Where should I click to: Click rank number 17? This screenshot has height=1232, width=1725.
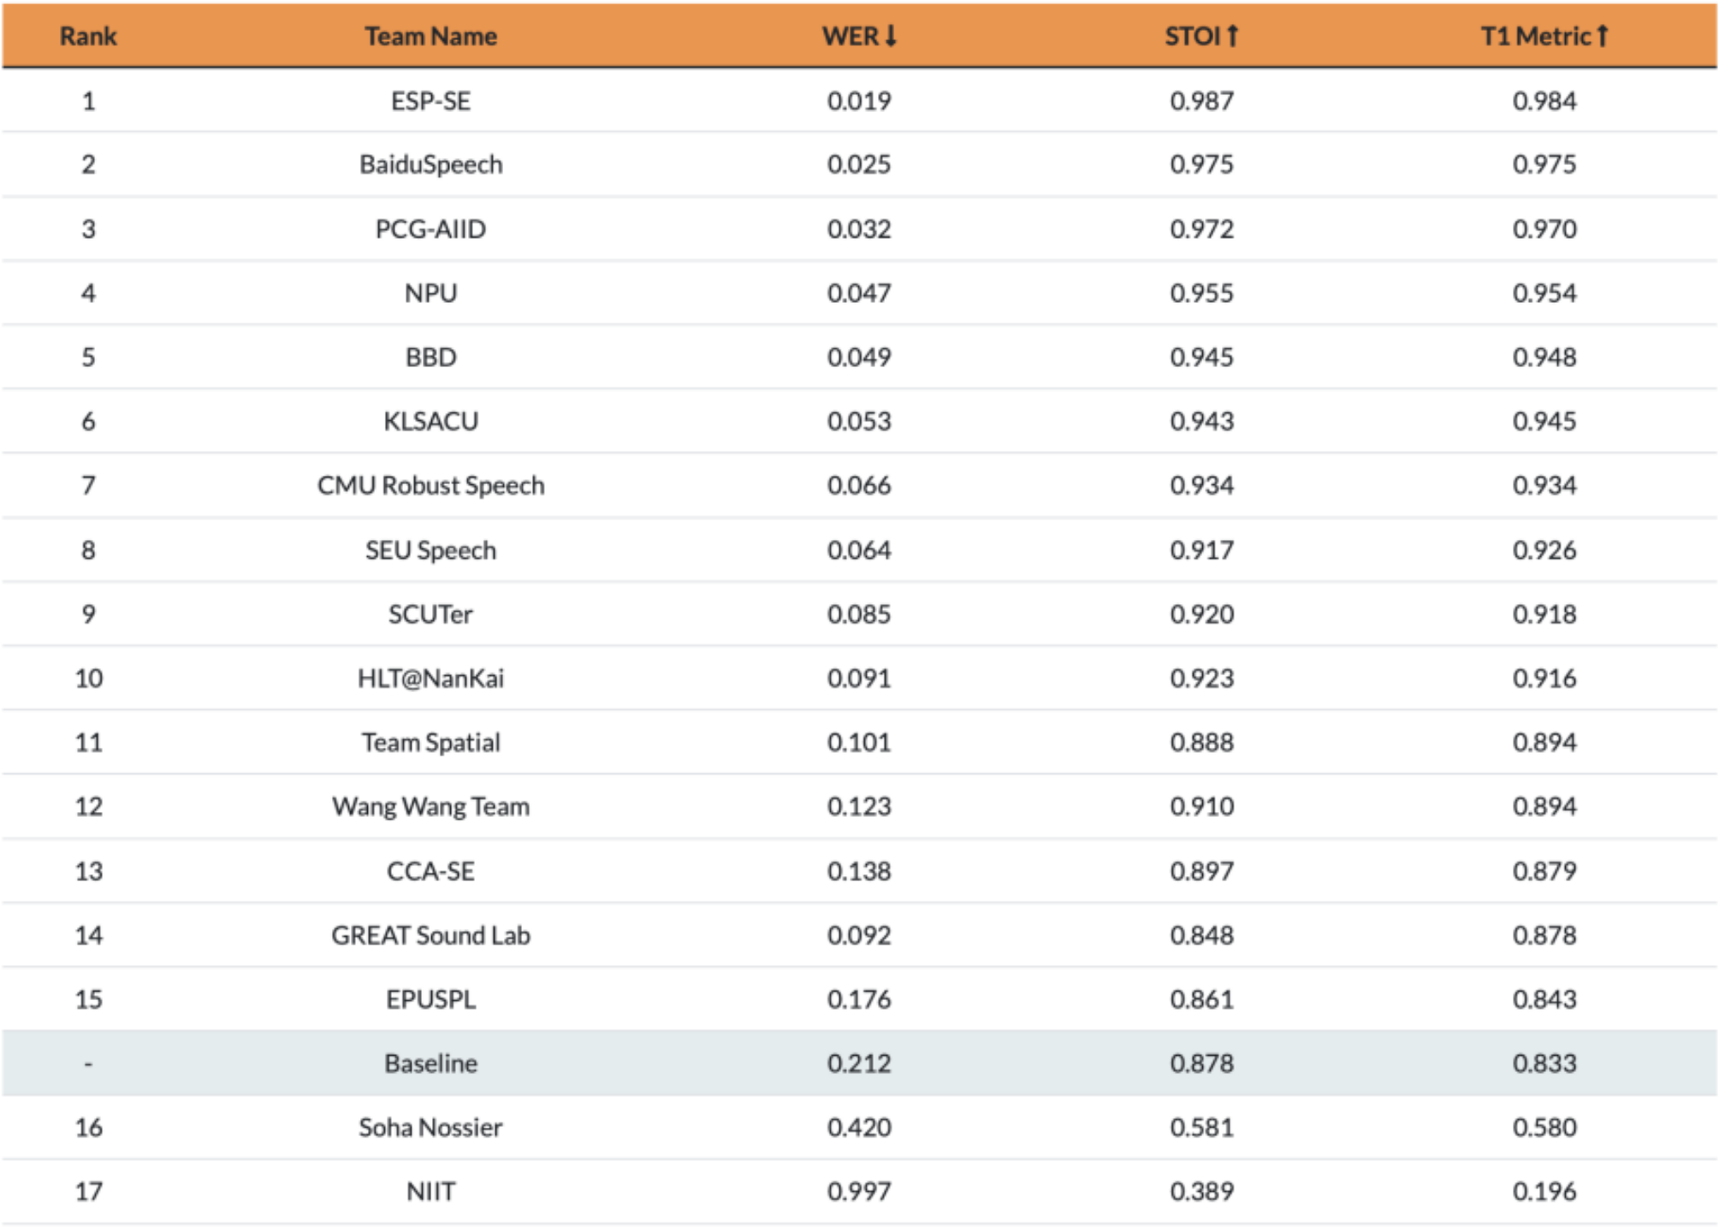pos(88,1192)
